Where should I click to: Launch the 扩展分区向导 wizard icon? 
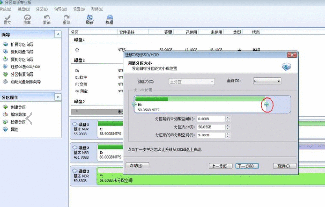click(x=5, y=44)
